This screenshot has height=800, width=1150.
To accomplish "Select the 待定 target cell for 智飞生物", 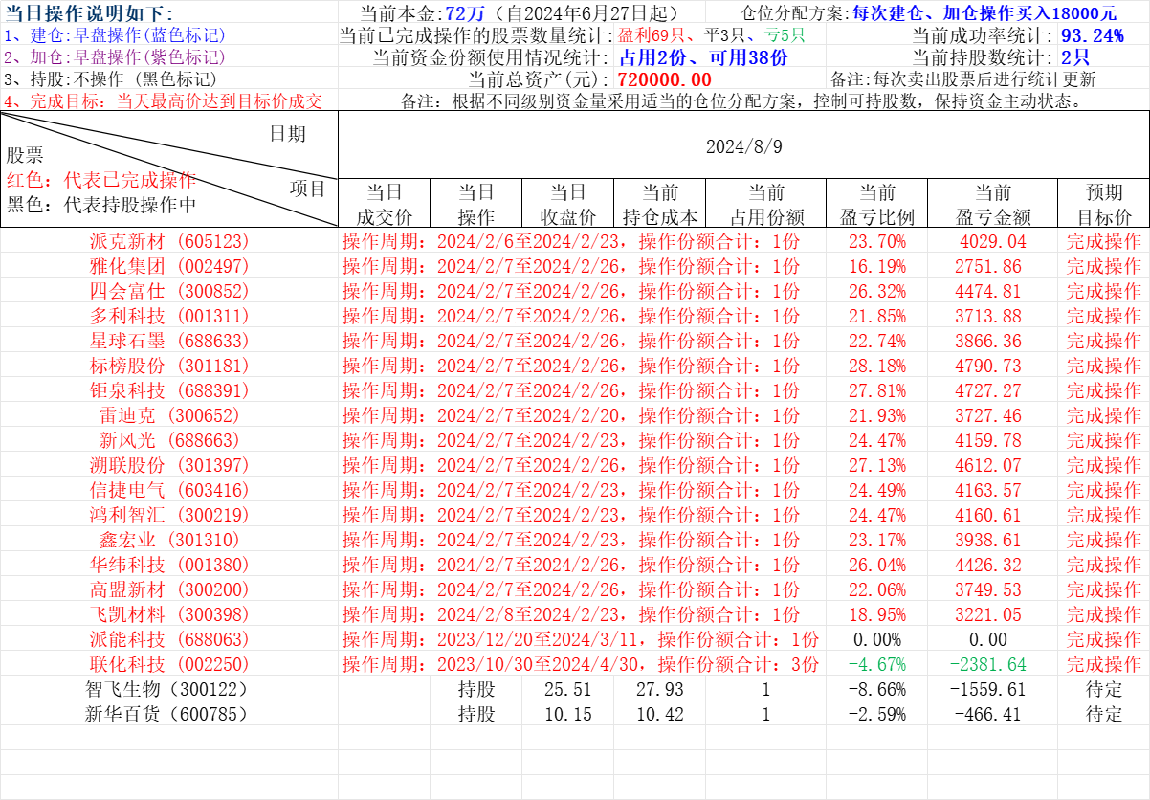I will point(1103,689).
